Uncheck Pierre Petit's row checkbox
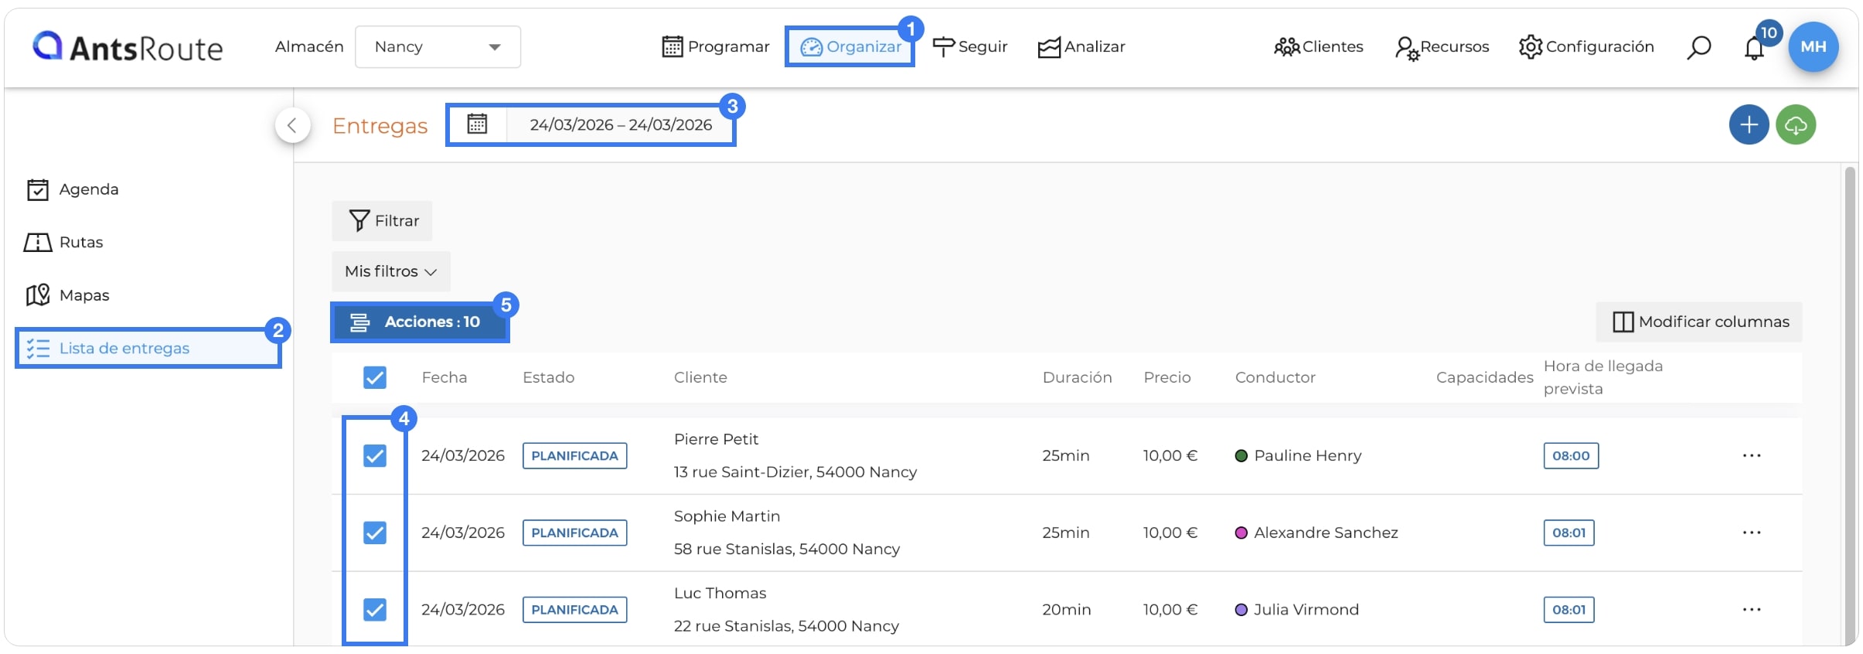Screen dimensions: 1863x654 click(x=375, y=455)
